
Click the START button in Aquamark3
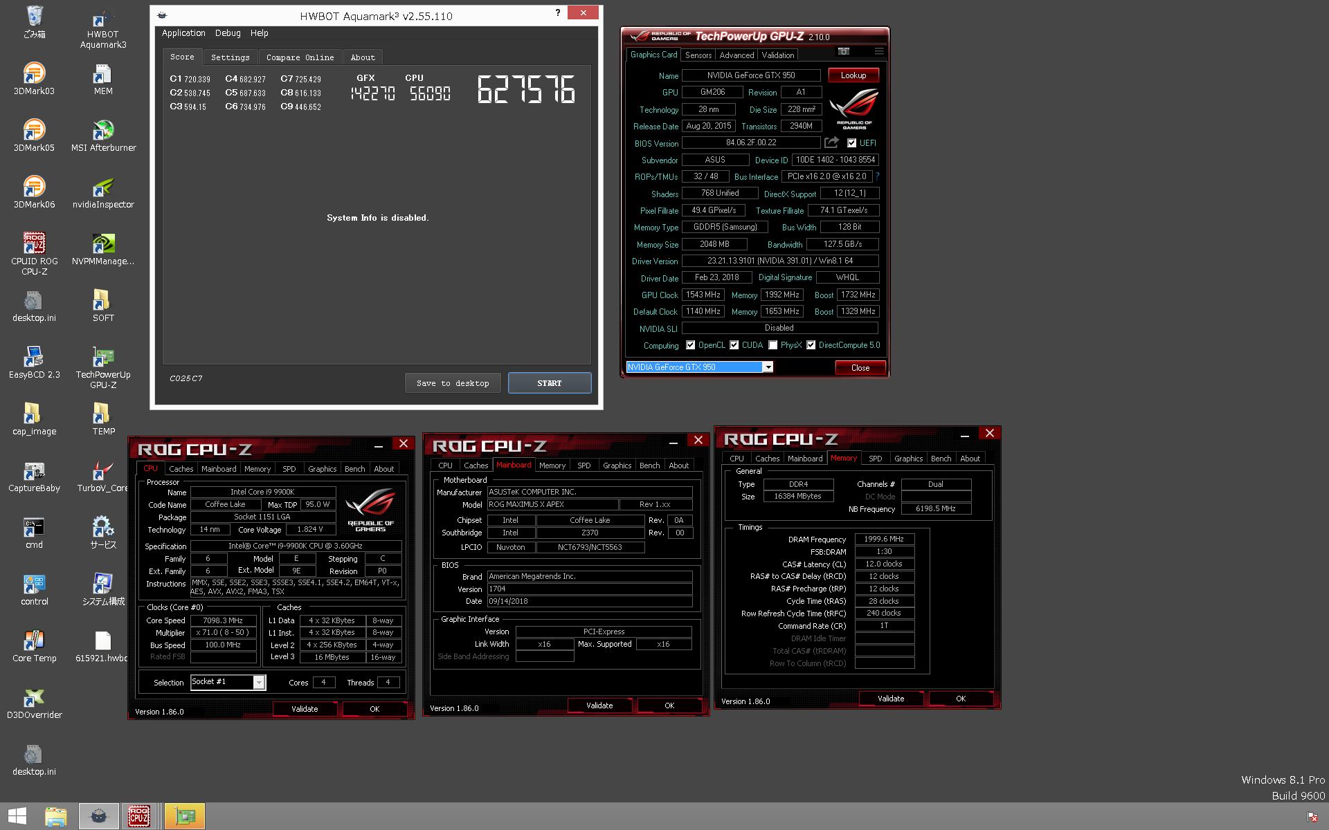tap(550, 383)
